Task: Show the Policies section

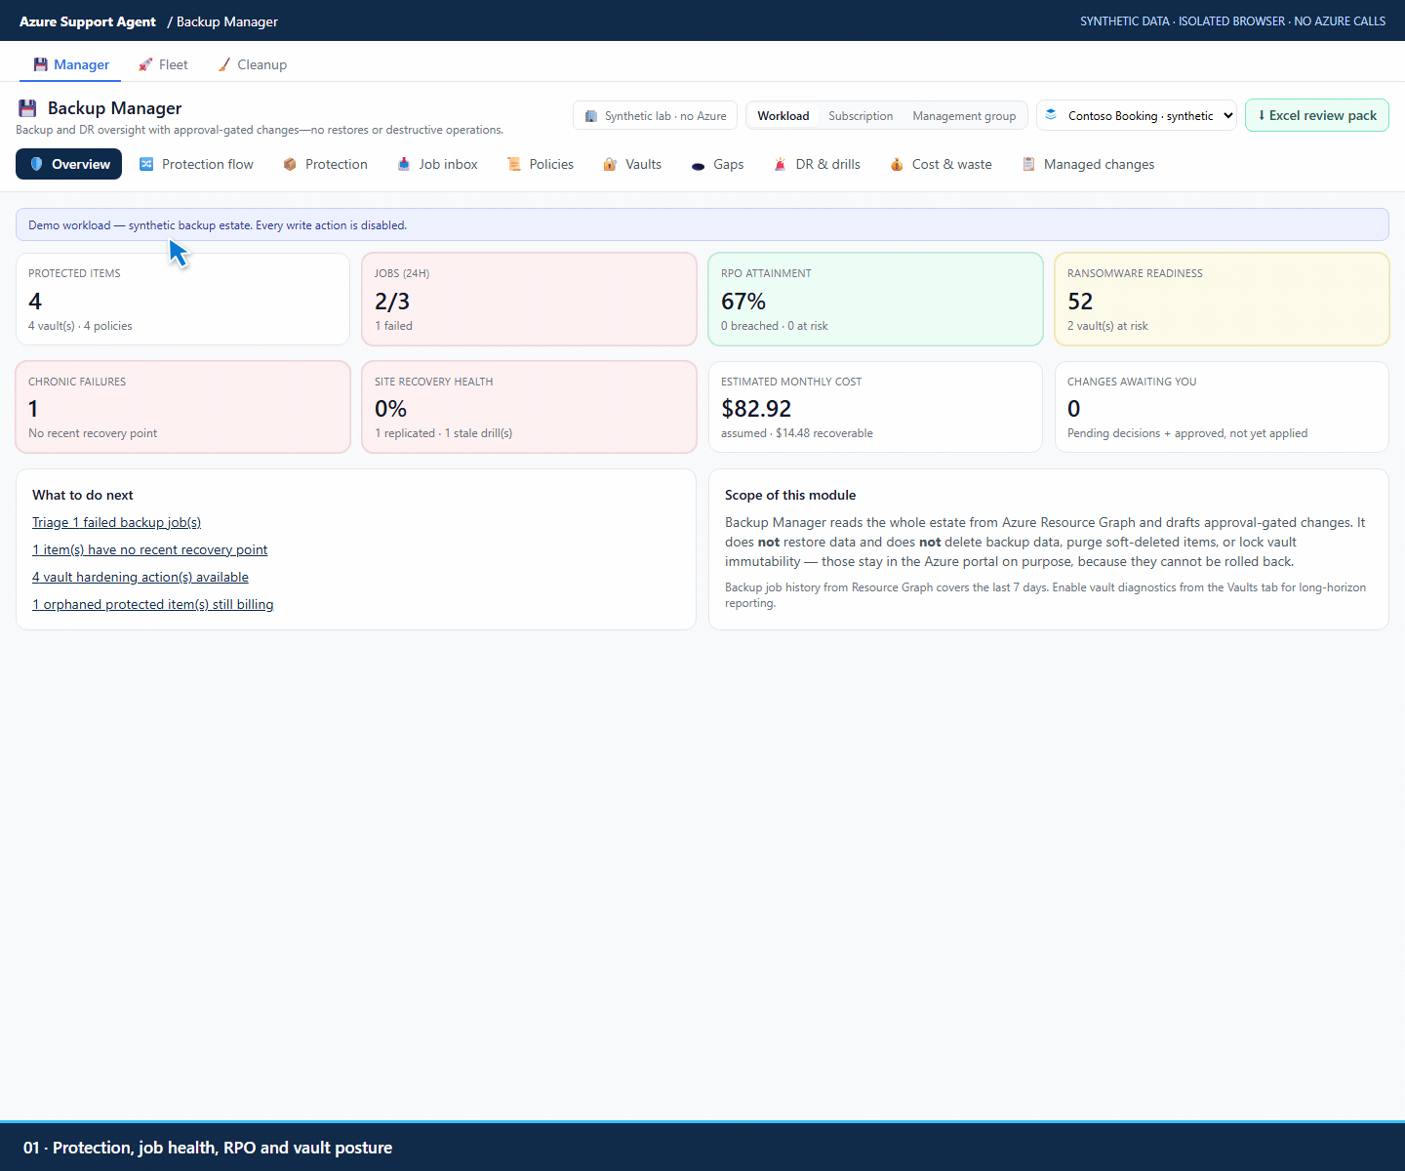Action: pyautogui.click(x=541, y=164)
